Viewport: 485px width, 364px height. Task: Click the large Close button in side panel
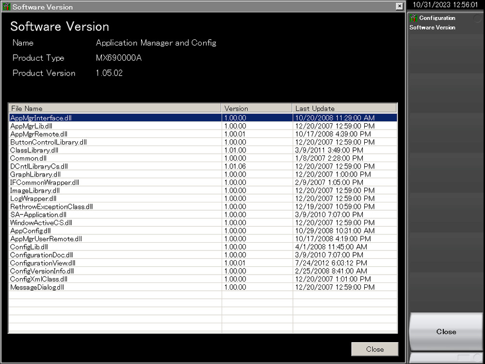pyautogui.click(x=446, y=331)
